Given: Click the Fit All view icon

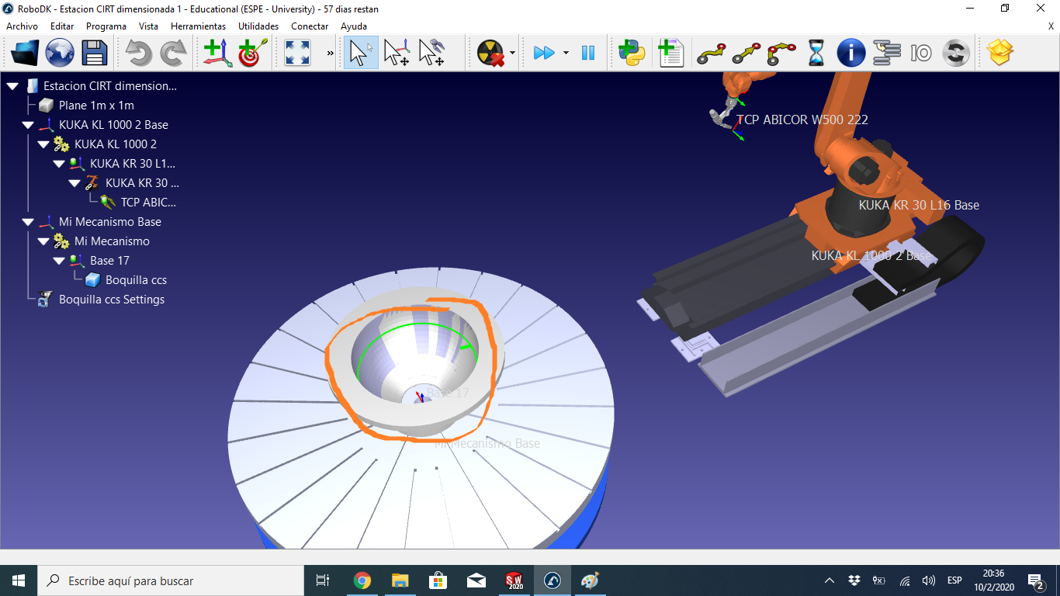Looking at the screenshot, I should 297,54.
